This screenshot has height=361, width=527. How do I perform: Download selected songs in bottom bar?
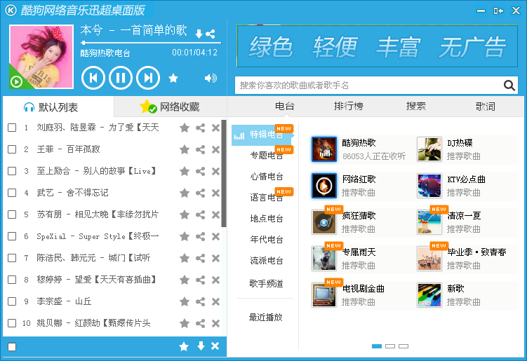pyautogui.click(x=201, y=346)
